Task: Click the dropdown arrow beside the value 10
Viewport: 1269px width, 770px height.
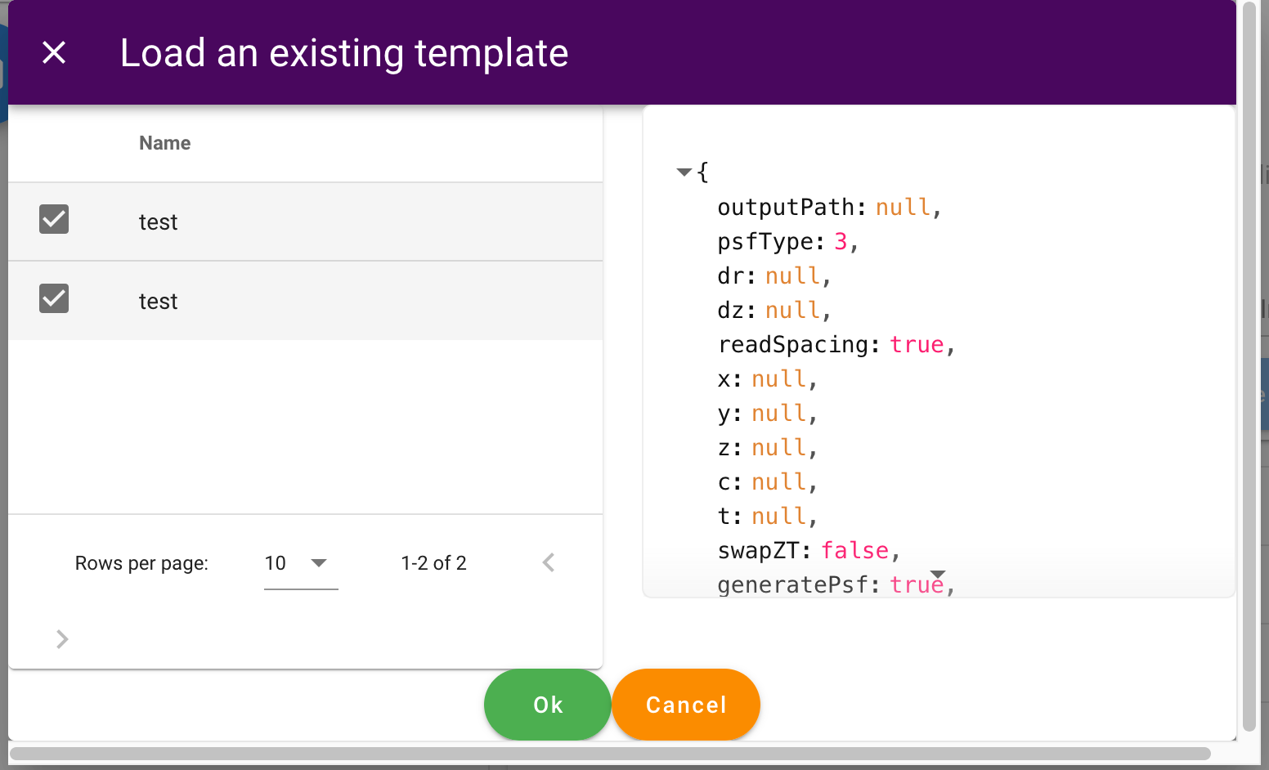Action: pos(321,562)
